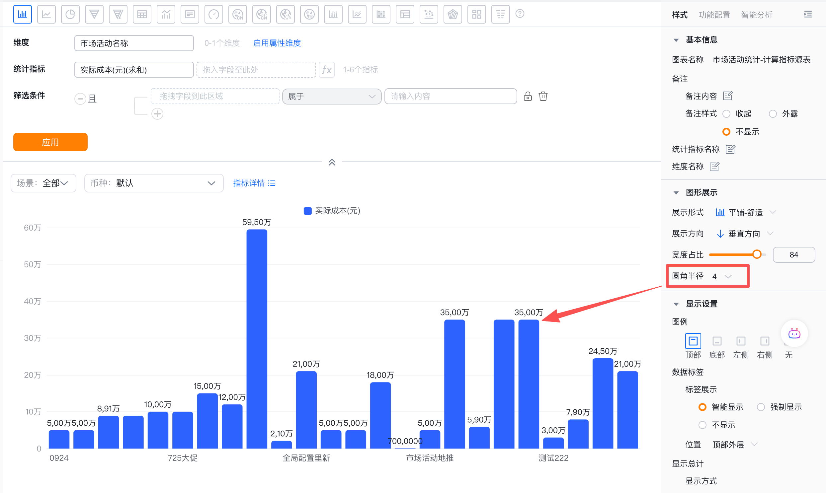
Task: Collapse the 图形展示 section
Action: pyautogui.click(x=676, y=193)
